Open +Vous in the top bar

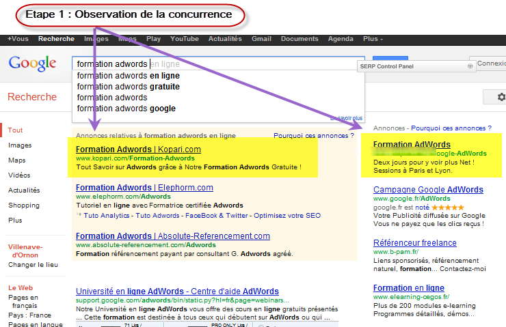coord(18,39)
